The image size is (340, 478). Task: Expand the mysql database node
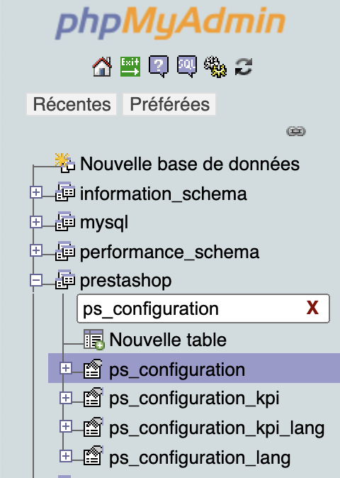pos(36,222)
